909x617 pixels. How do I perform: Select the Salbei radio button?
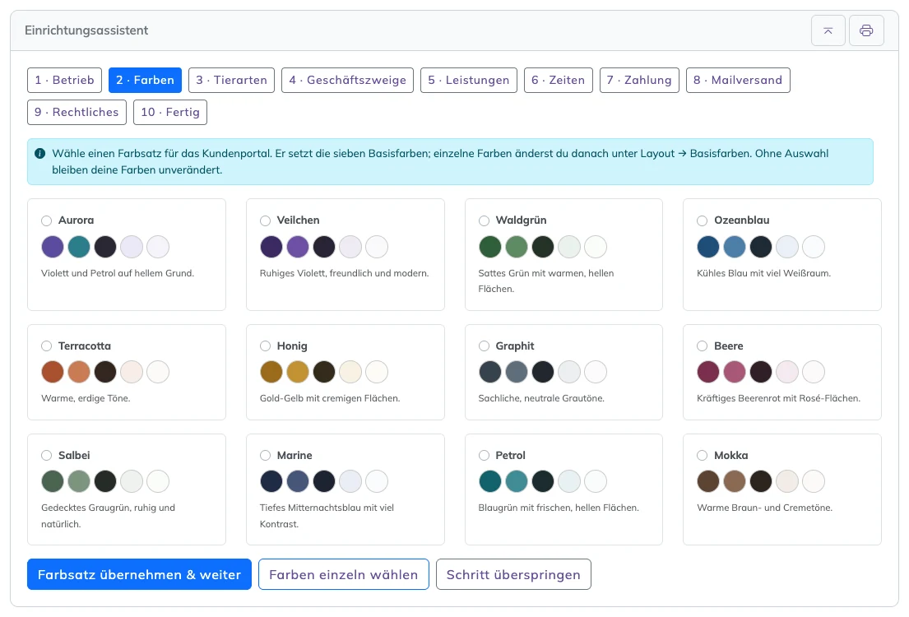46,455
